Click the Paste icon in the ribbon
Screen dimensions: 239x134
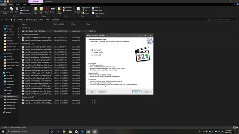17,10
